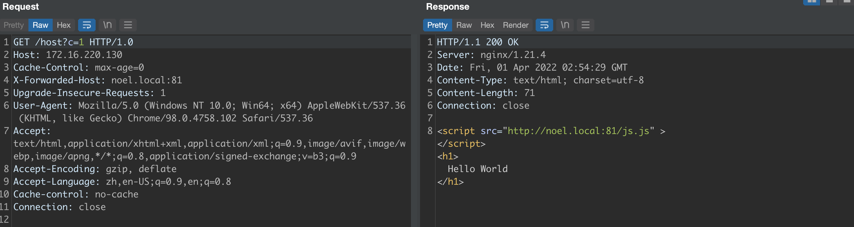Toggle non-printable characters (\n) in Request panel

click(107, 25)
